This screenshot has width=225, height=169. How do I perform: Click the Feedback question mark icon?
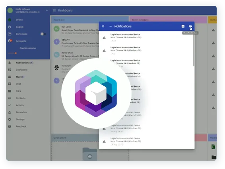(x=10, y=126)
